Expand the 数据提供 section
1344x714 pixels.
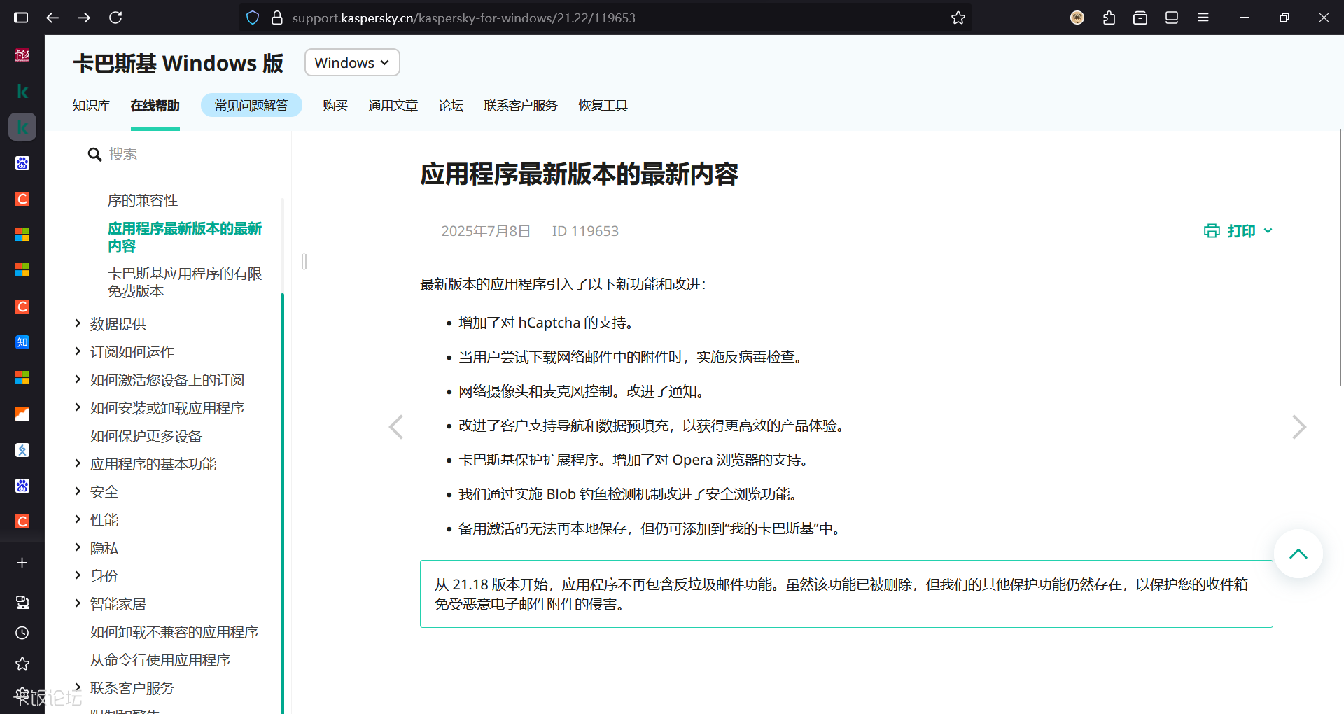pyautogui.click(x=78, y=323)
